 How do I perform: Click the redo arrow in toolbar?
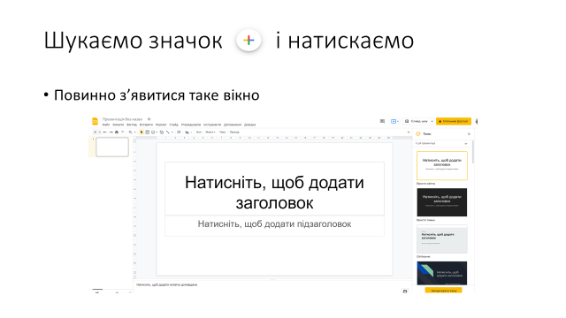point(111,132)
